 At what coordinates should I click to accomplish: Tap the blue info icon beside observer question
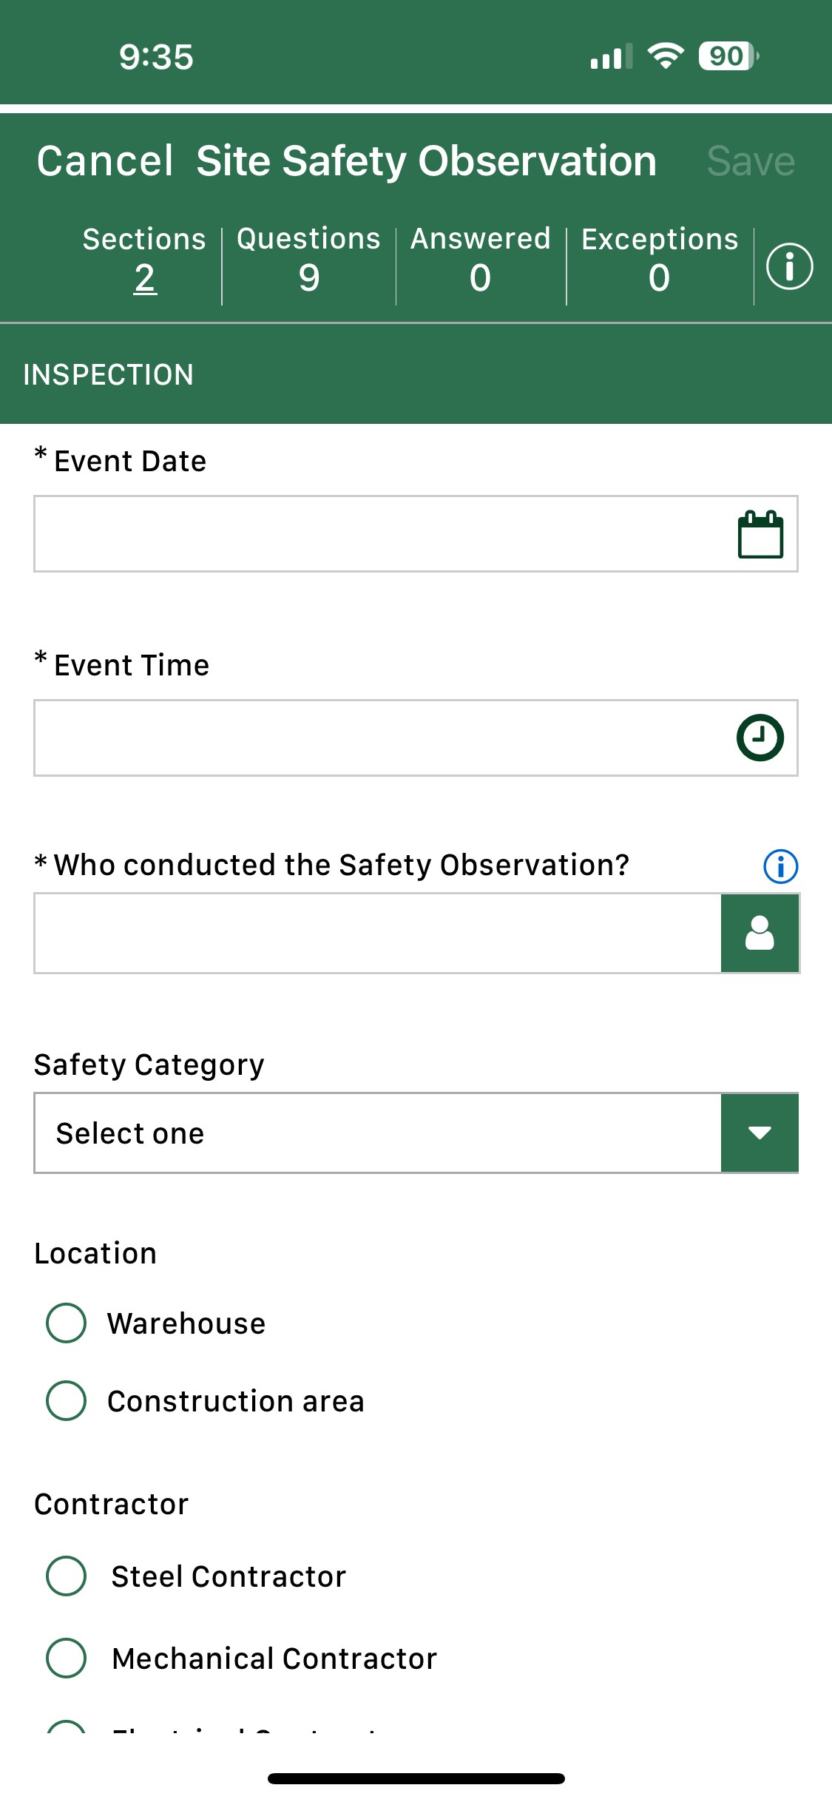coord(780,866)
